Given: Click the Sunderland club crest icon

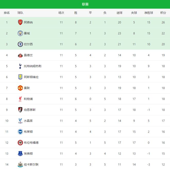Looking at the screenshot, I should pos(20,55).
